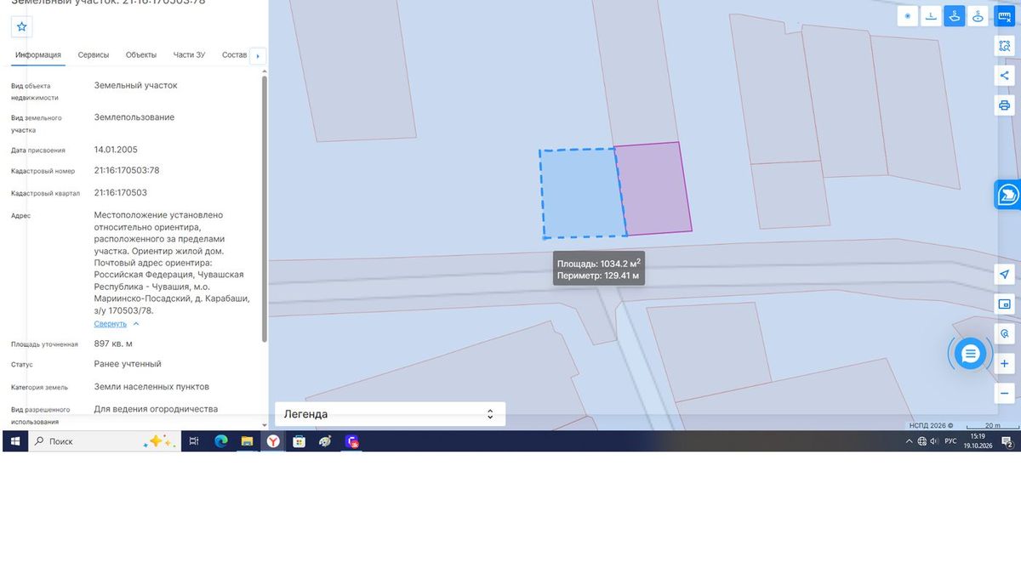Switch to Yandex Browser on taskbar
1021x574 pixels.
click(273, 441)
